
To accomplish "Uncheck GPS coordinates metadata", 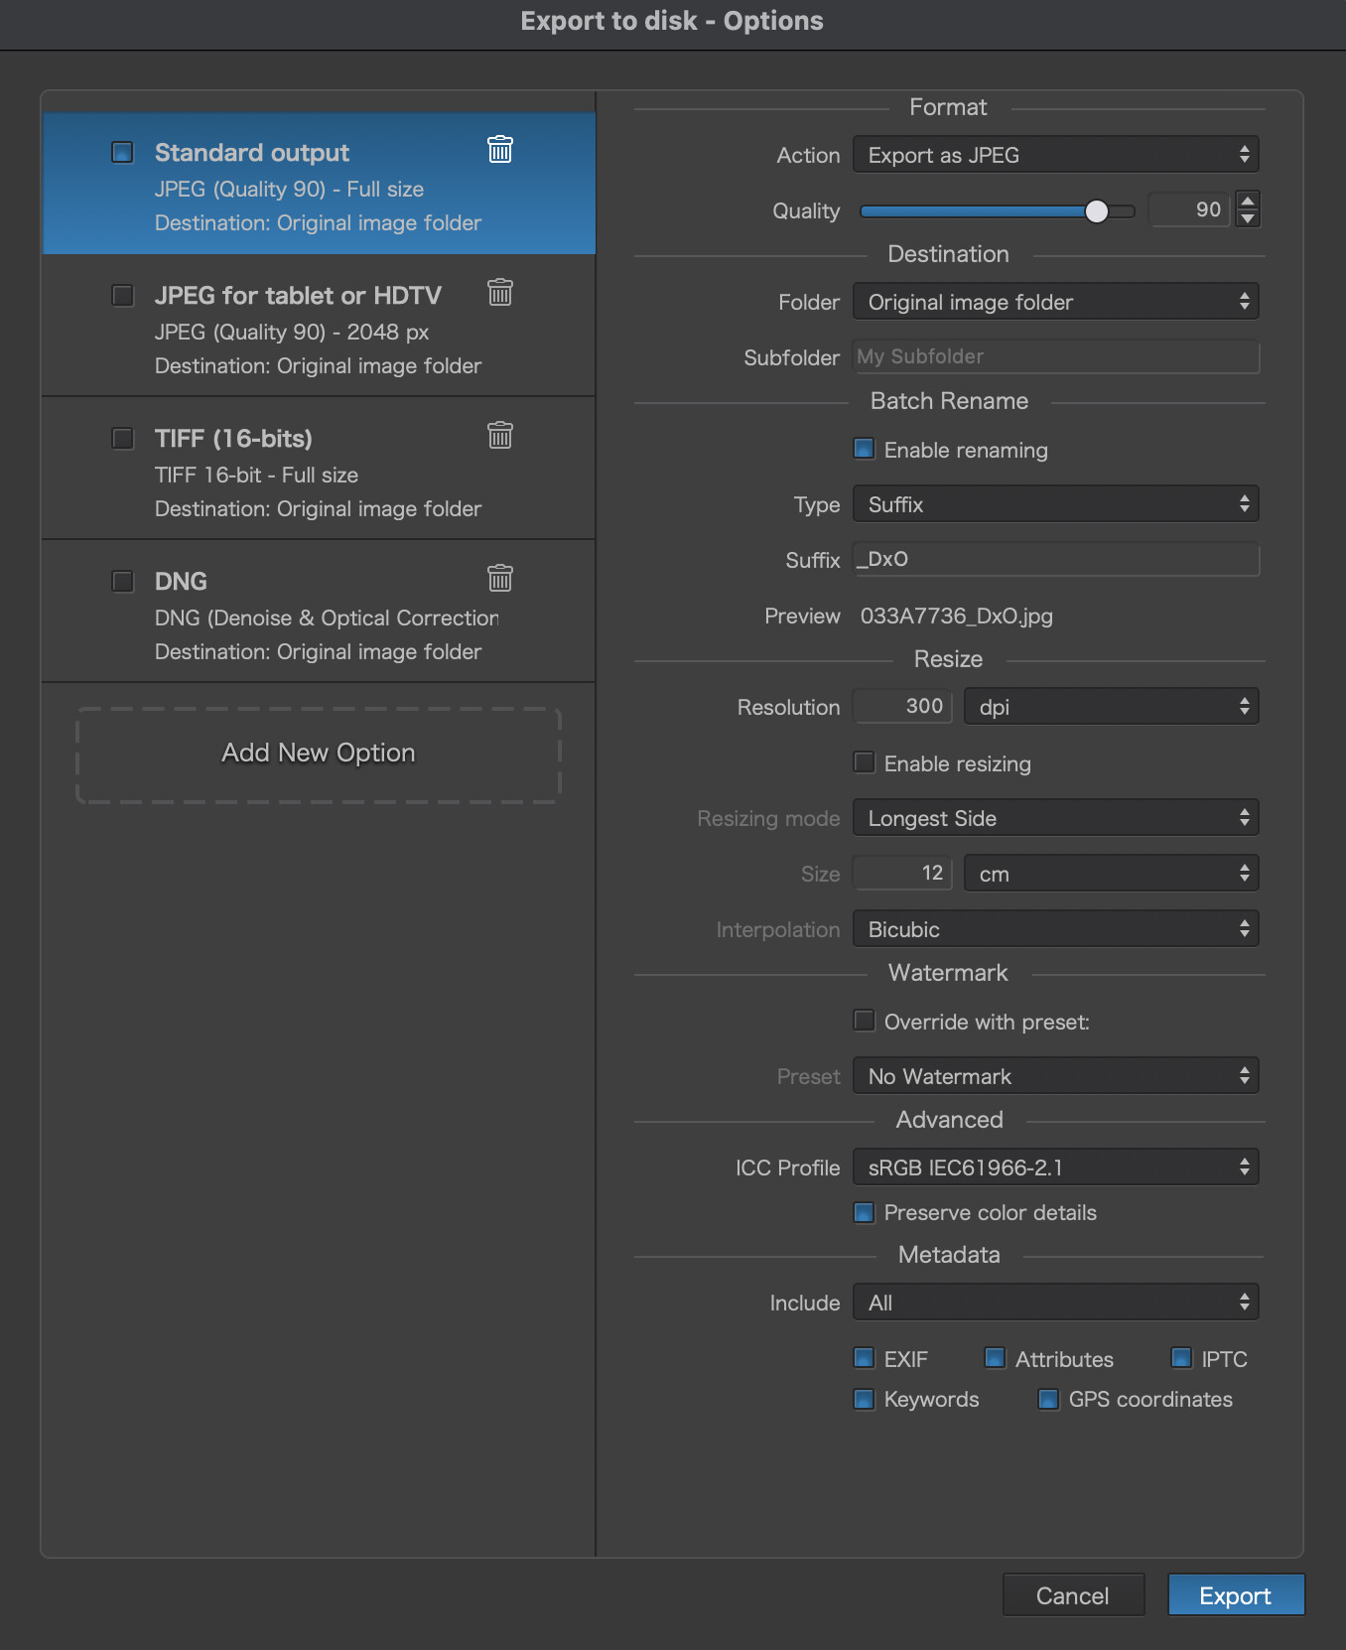I will pyautogui.click(x=1048, y=1399).
